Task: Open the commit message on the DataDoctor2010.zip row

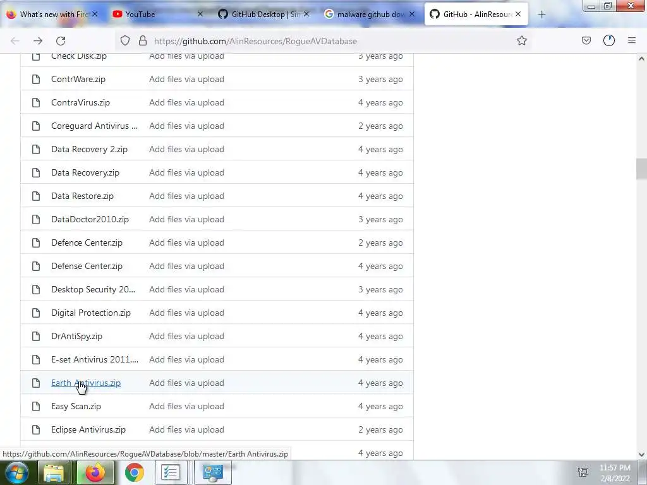Action: 186,219
